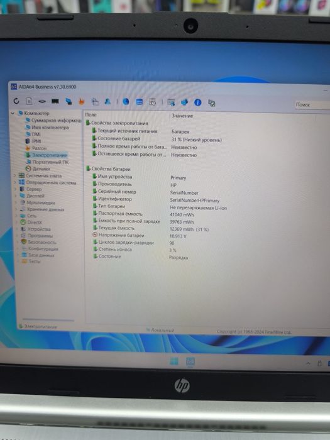Click the blue user figure toolbar icon

click(107, 101)
